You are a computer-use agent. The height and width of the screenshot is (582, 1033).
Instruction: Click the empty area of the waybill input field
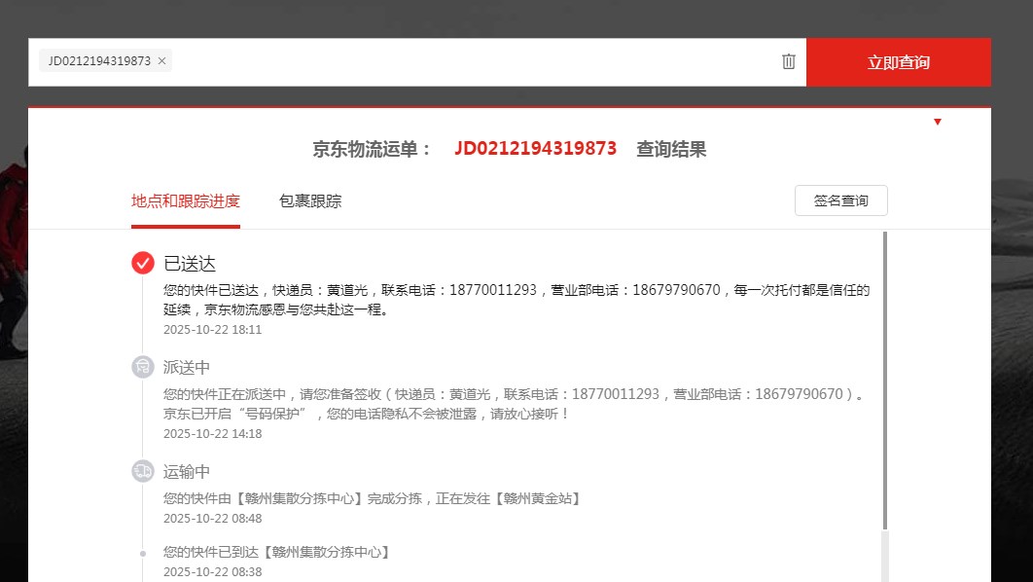(467, 61)
